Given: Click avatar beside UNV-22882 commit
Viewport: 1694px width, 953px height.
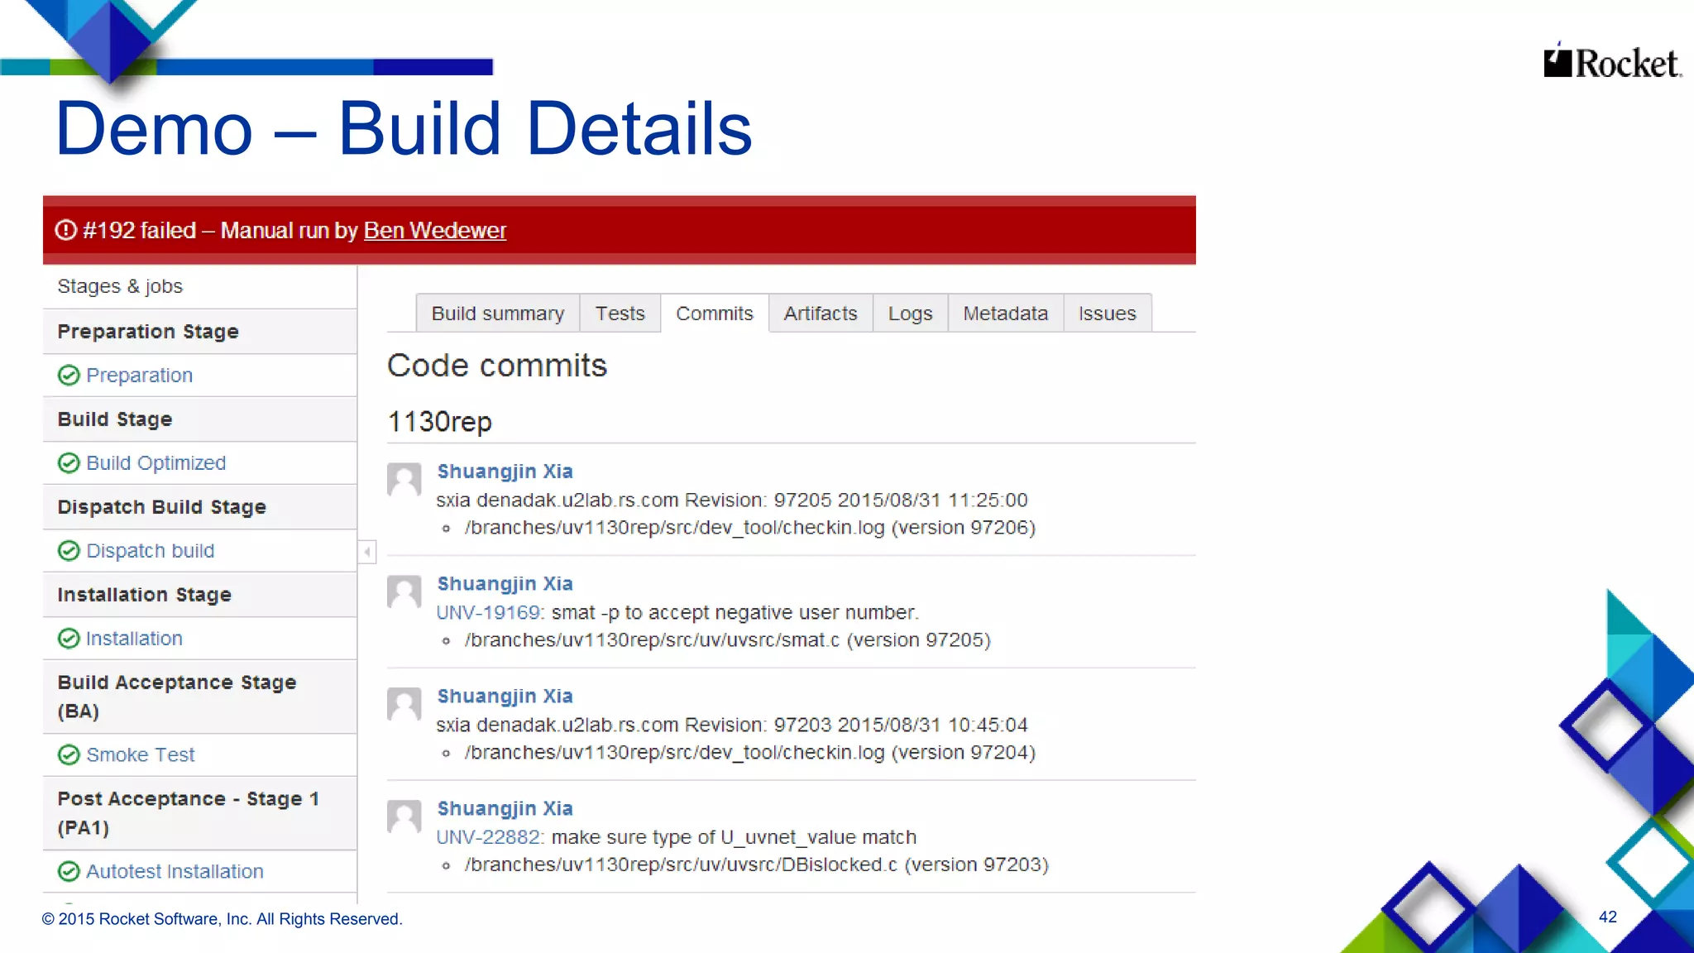Looking at the screenshot, I should click(x=404, y=817).
